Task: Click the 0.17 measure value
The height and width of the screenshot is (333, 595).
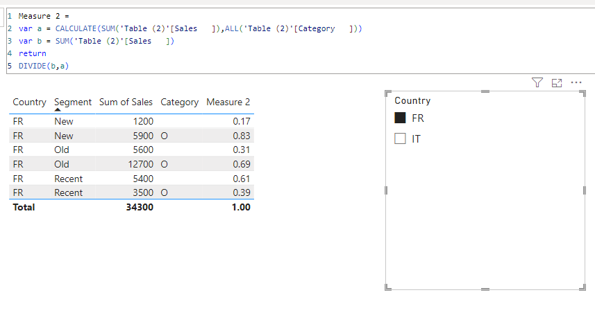Action: tap(242, 121)
